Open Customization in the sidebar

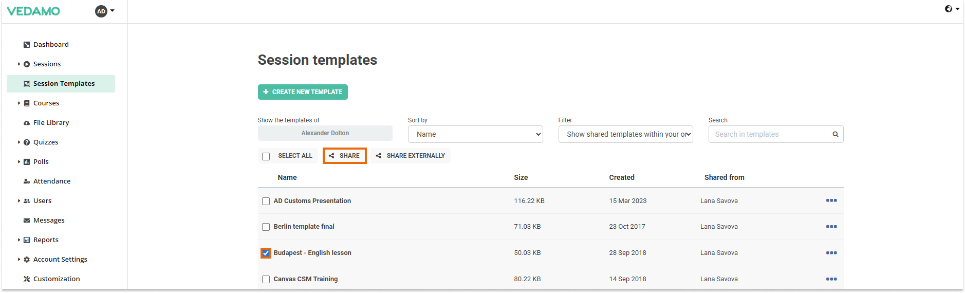(x=57, y=279)
